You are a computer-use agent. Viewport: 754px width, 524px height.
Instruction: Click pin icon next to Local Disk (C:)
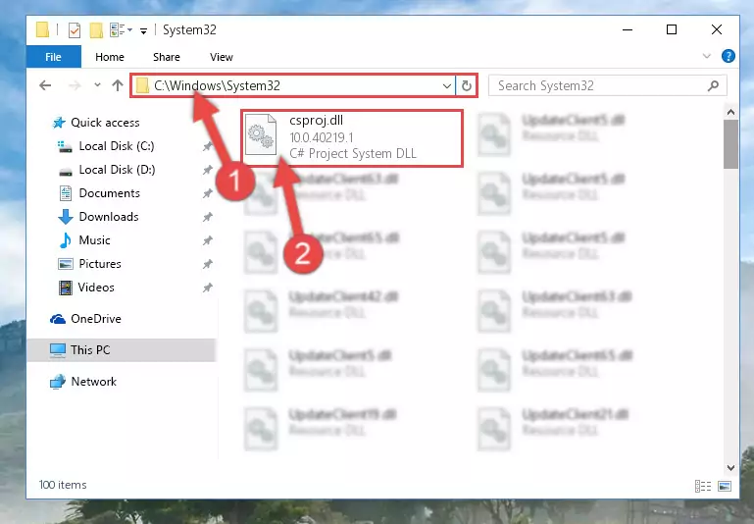(x=207, y=146)
